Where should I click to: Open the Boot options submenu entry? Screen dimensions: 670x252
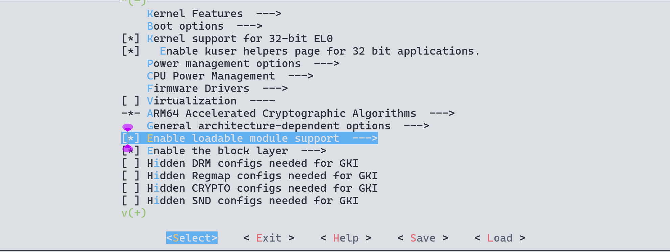coord(185,26)
